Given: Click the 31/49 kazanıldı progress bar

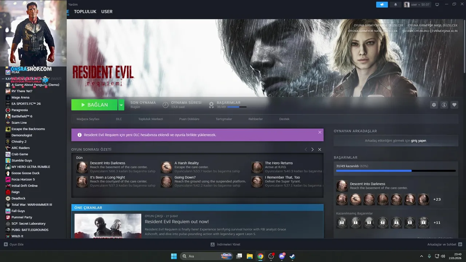Looking at the screenshot, I should (x=396, y=171).
